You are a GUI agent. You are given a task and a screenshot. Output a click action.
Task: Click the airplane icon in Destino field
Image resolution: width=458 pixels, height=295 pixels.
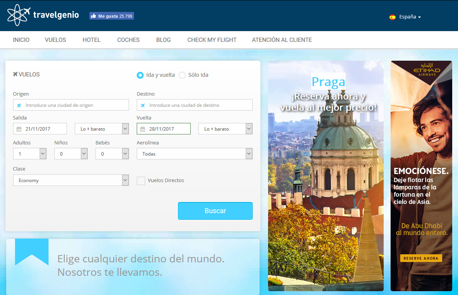[x=143, y=105]
